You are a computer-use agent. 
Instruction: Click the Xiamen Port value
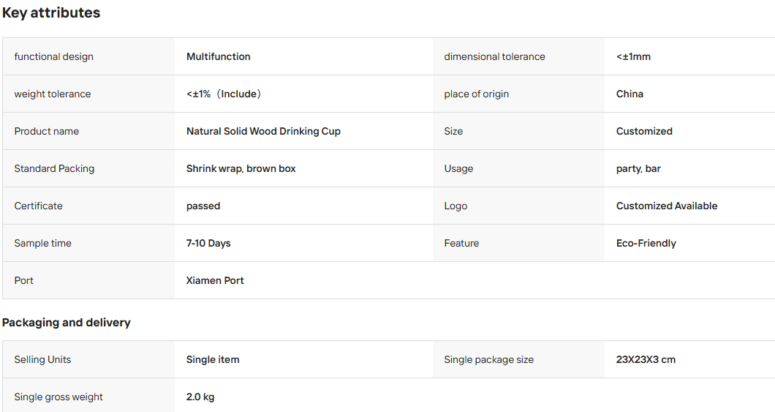pos(215,280)
